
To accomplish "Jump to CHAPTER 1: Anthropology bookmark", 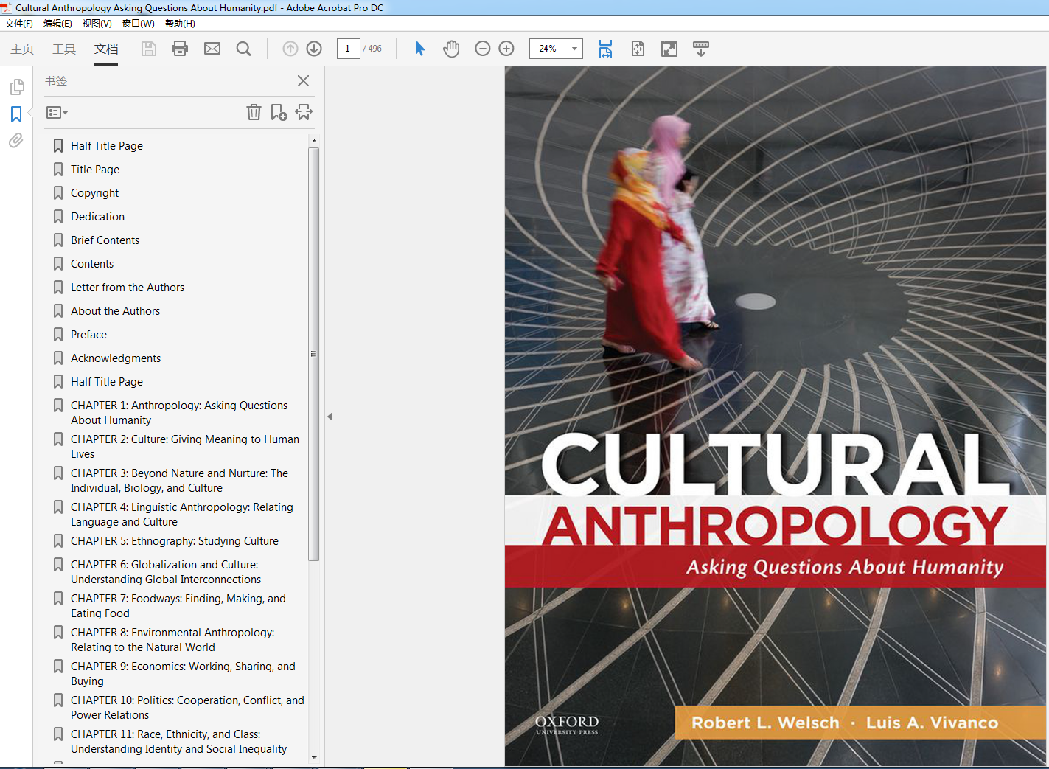I will (179, 413).
